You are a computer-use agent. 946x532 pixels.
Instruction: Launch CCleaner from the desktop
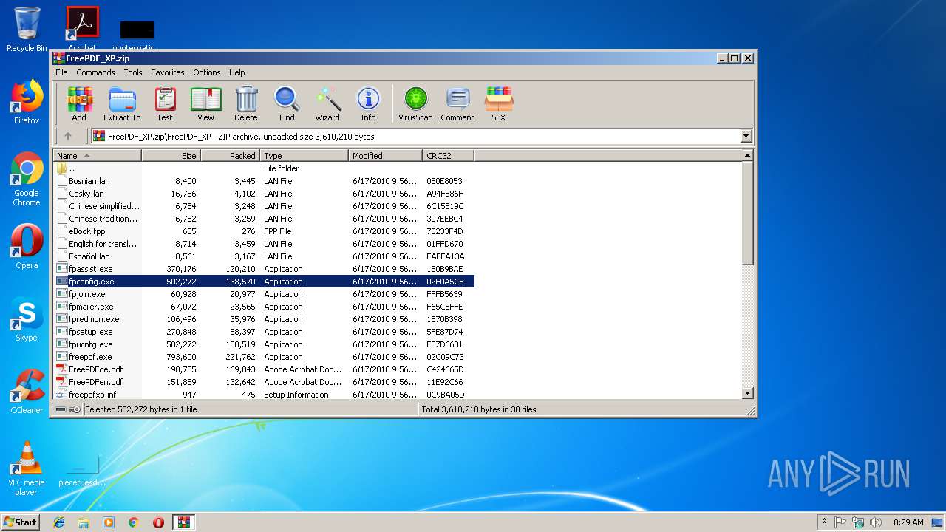[27, 392]
